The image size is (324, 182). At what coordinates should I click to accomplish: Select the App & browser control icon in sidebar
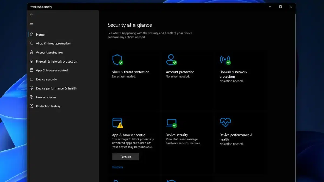tap(32, 70)
